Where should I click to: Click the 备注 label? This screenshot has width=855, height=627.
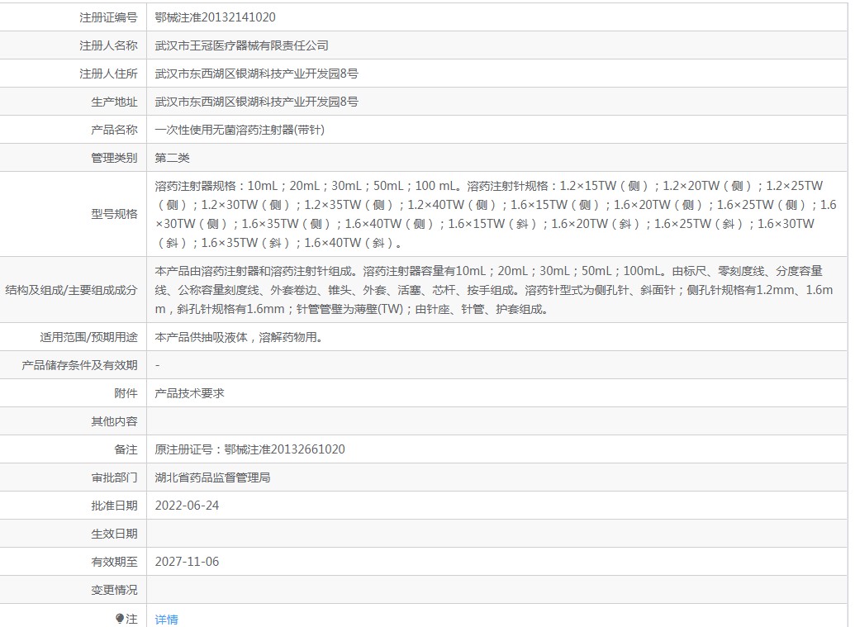pos(126,449)
